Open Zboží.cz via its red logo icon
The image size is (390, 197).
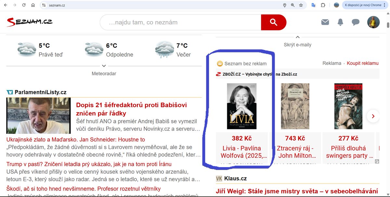218,74
